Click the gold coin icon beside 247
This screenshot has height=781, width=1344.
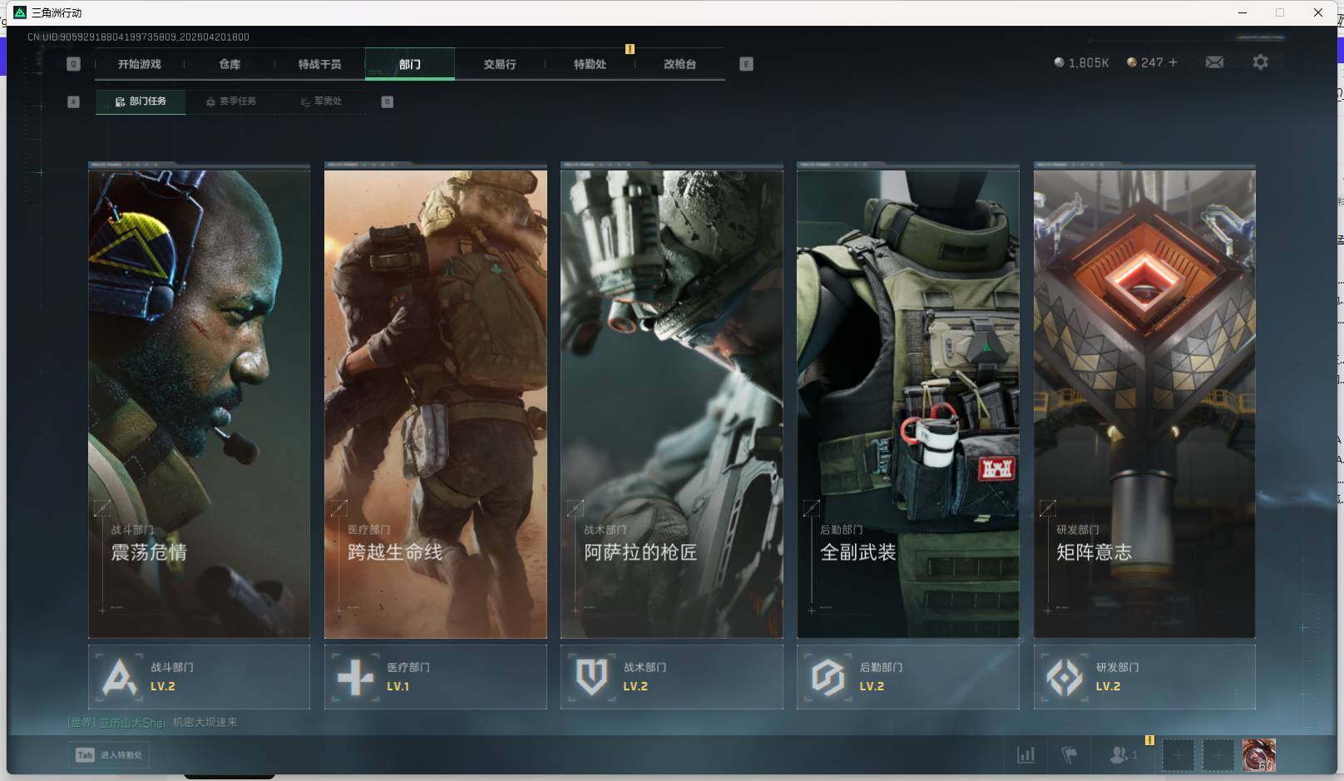(1131, 62)
